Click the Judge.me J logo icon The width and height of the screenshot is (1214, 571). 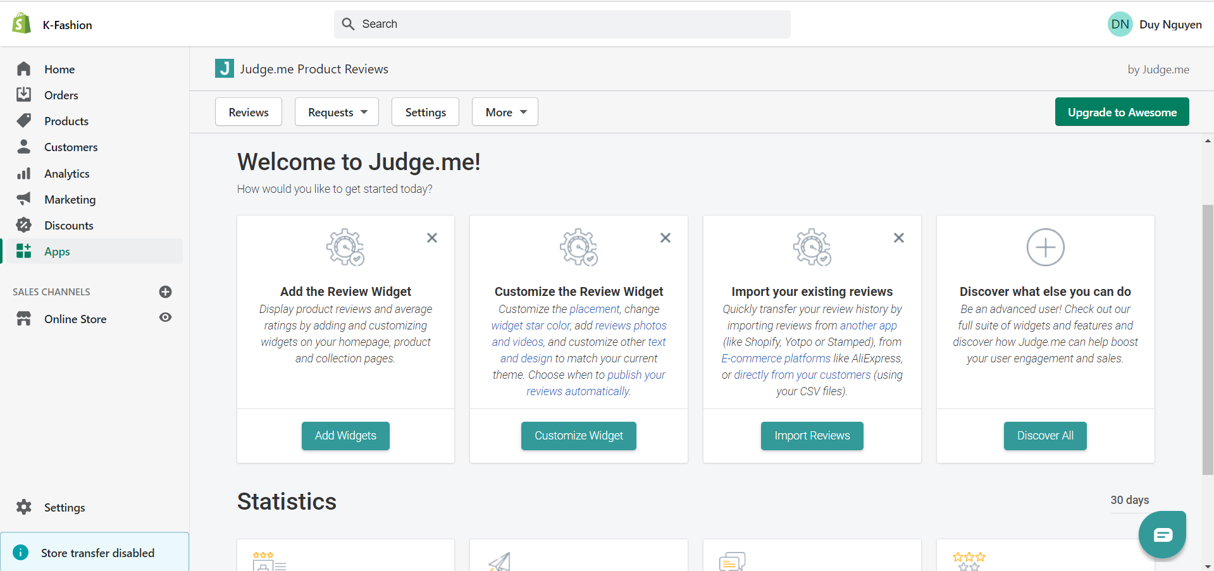pyautogui.click(x=224, y=68)
